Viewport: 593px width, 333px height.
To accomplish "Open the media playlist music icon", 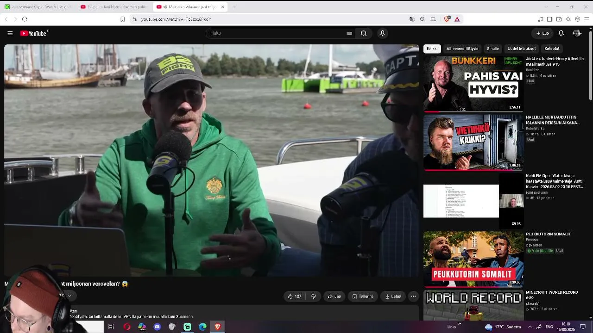I will click(540, 19).
